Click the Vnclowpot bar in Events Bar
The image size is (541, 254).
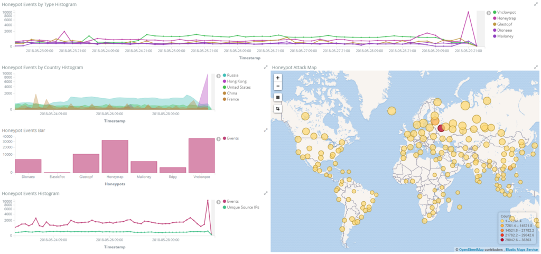(x=202, y=155)
